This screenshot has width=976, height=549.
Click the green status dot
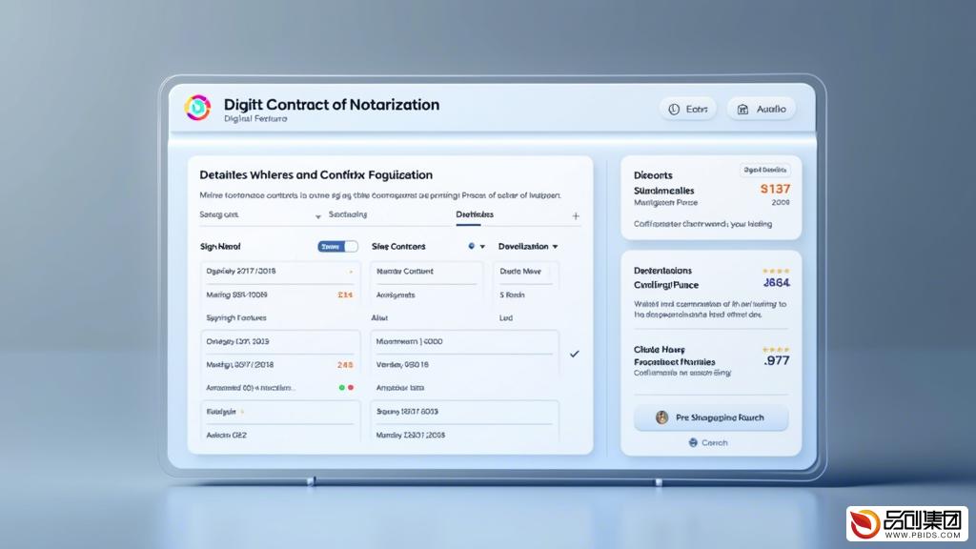click(342, 387)
